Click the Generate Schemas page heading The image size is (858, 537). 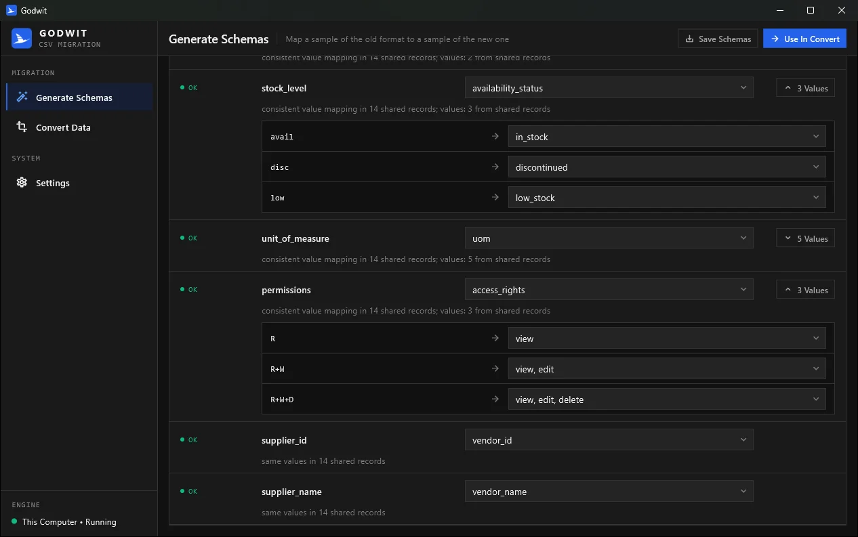tap(218, 39)
